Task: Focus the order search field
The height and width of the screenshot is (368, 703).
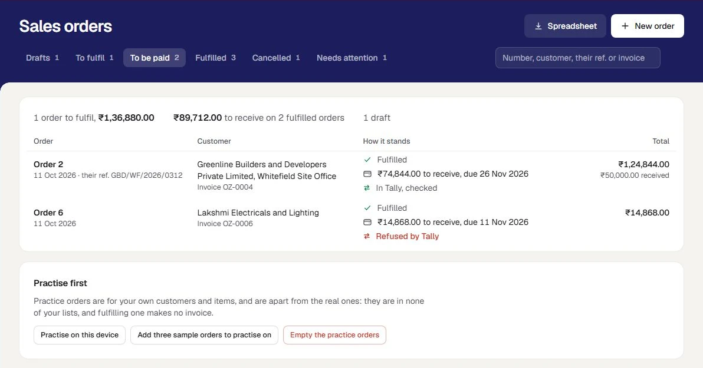Action: coord(577,58)
